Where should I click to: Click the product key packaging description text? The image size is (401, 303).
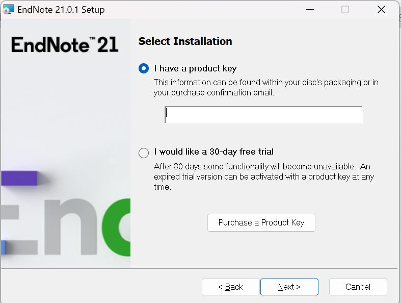tap(266, 87)
